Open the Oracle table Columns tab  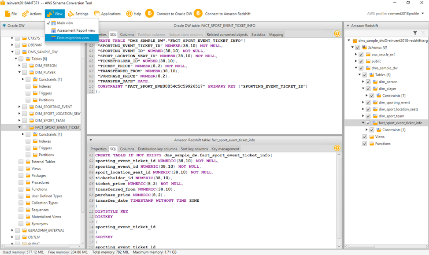(x=127, y=34)
